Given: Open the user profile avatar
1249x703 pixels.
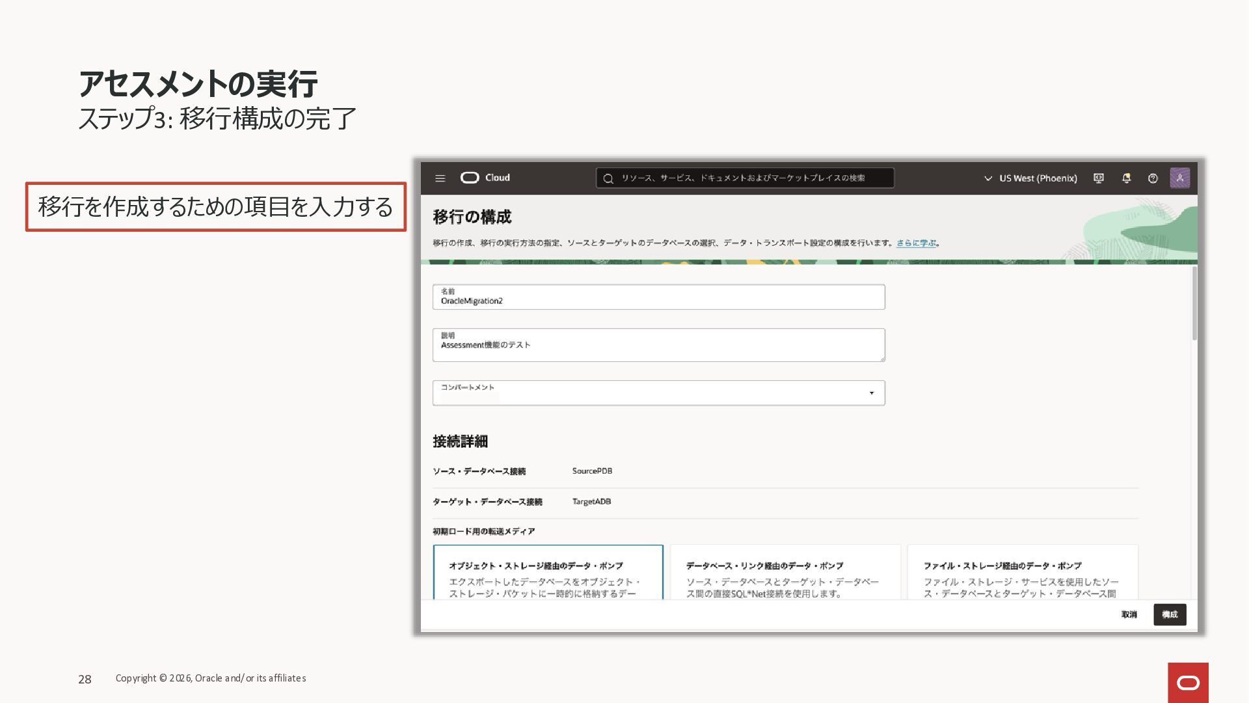Looking at the screenshot, I should [x=1179, y=178].
